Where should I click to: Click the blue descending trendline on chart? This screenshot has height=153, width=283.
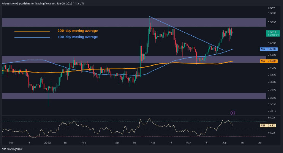pyautogui.click(x=187, y=33)
